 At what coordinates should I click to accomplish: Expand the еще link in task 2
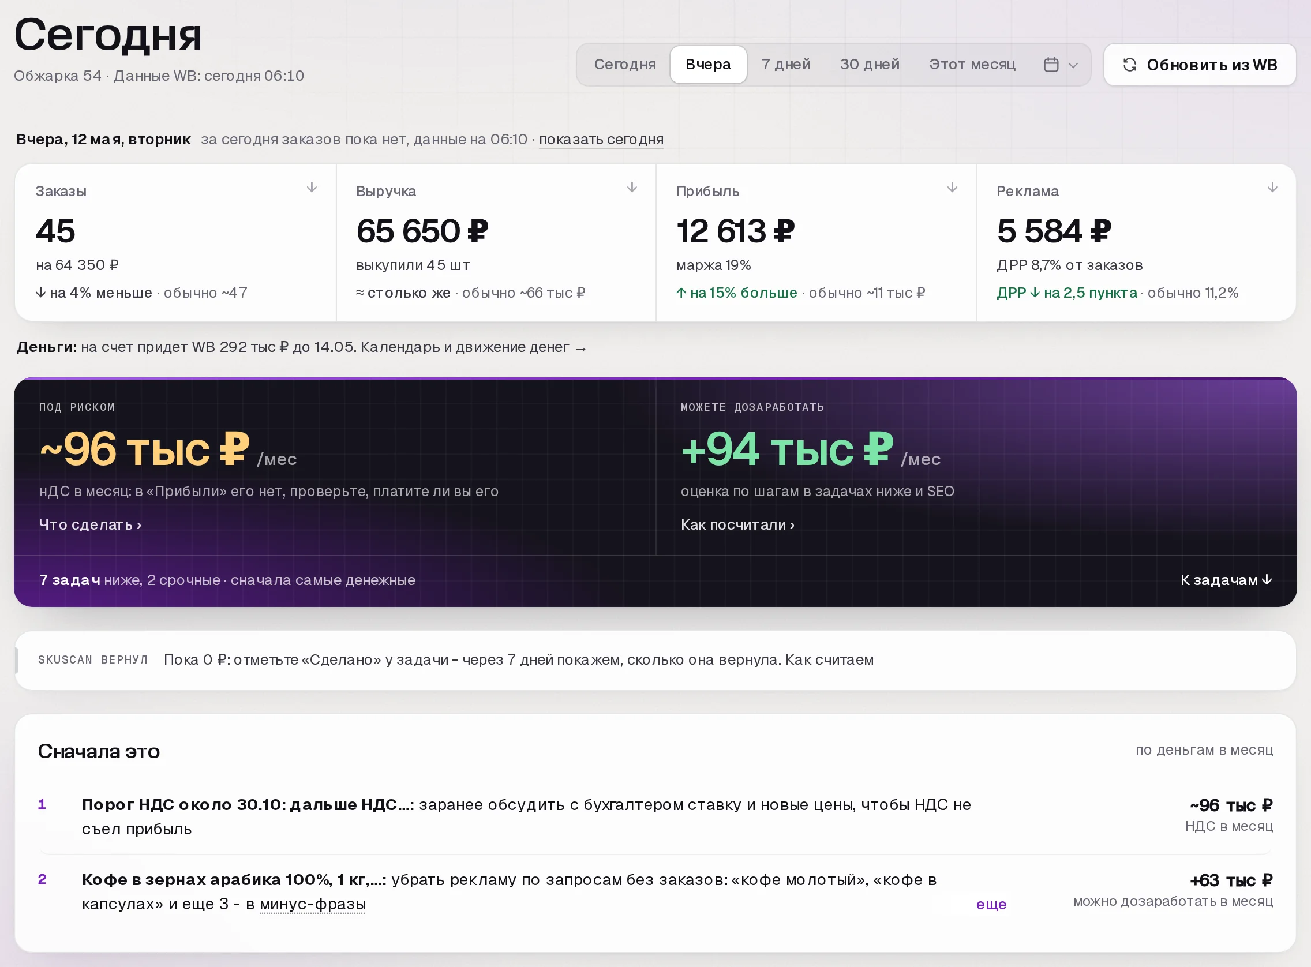(x=991, y=904)
